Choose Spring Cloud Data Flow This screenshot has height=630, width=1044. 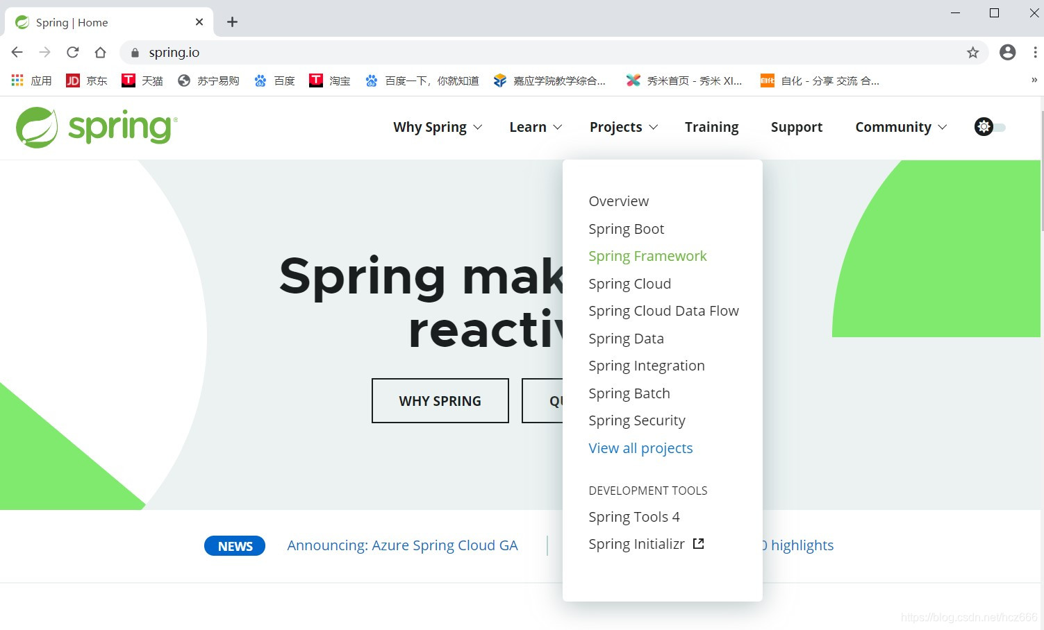(x=663, y=311)
